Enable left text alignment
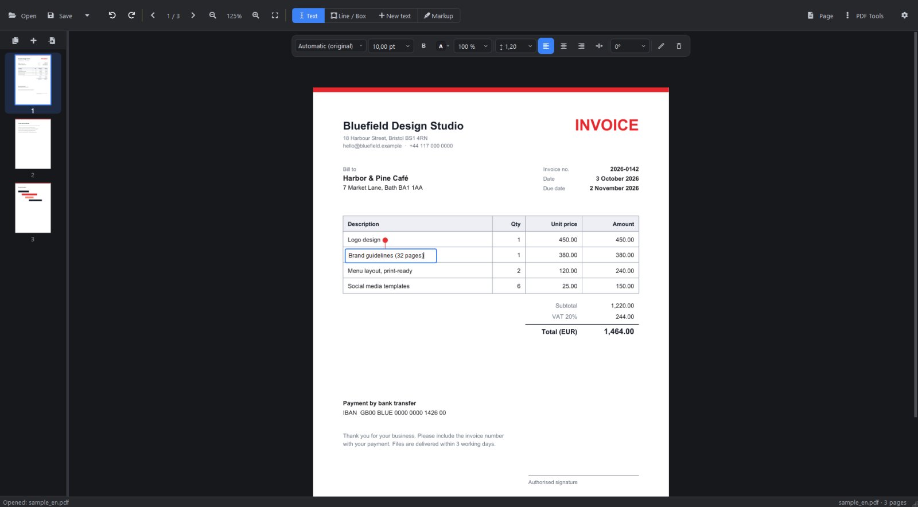 [546, 46]
